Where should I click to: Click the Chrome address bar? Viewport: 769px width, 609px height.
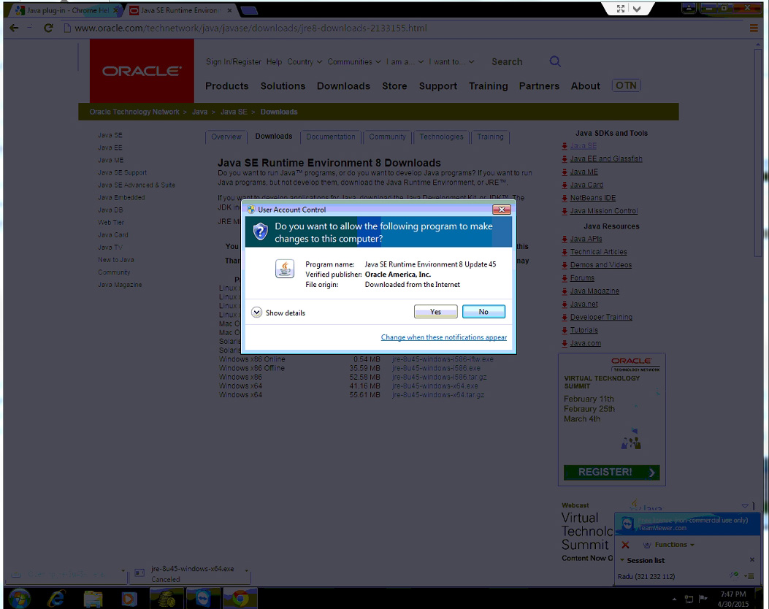coord(402,28)
